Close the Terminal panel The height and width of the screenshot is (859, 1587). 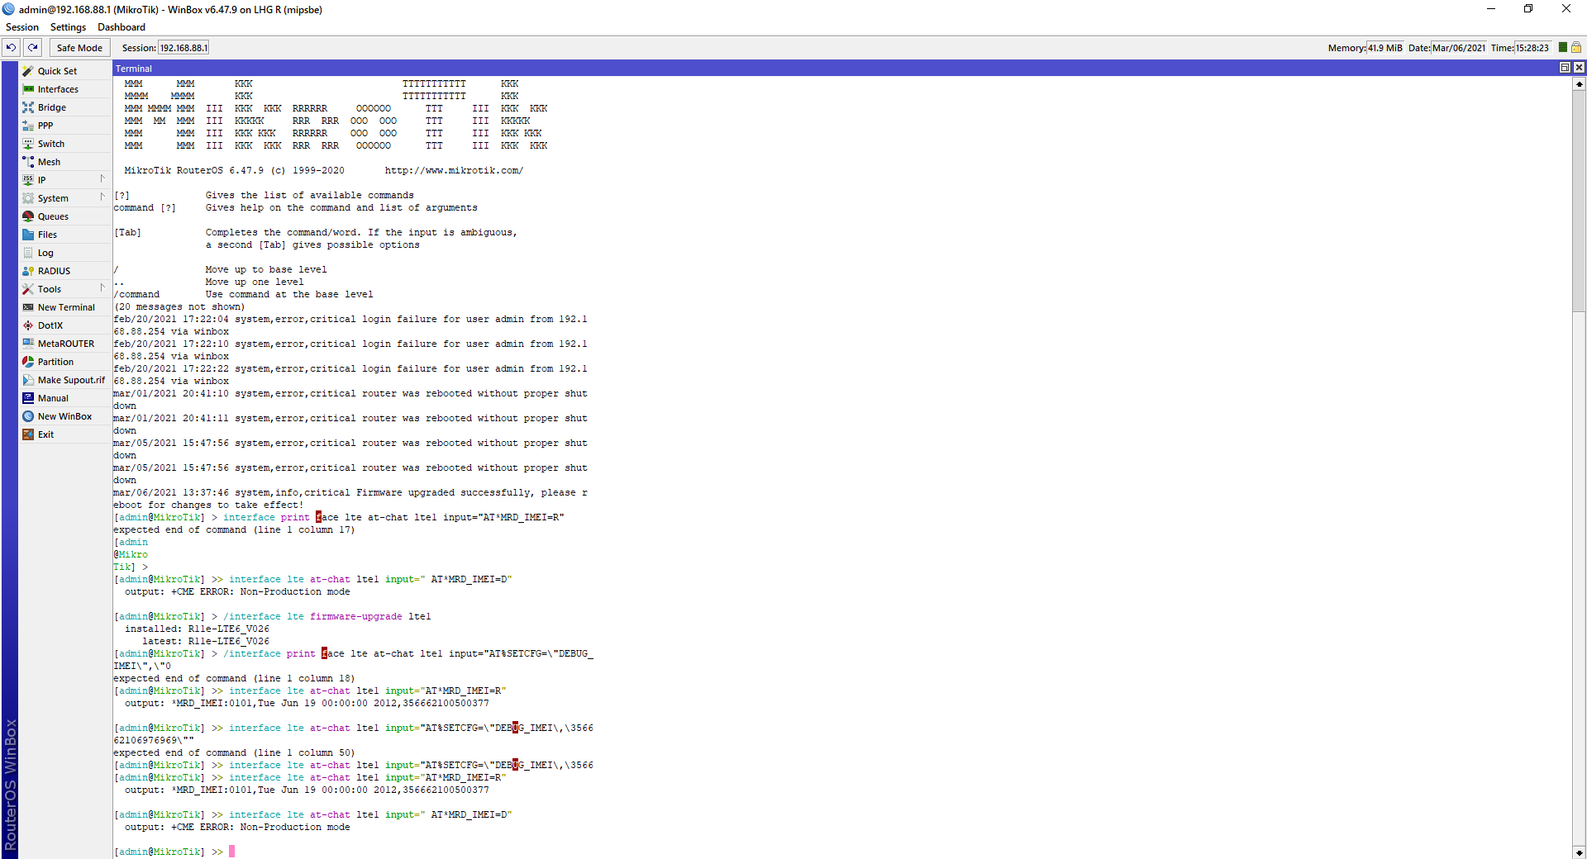[1579, 68]
